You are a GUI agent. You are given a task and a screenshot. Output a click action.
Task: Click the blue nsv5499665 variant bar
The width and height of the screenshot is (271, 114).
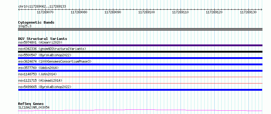[140, 90]
